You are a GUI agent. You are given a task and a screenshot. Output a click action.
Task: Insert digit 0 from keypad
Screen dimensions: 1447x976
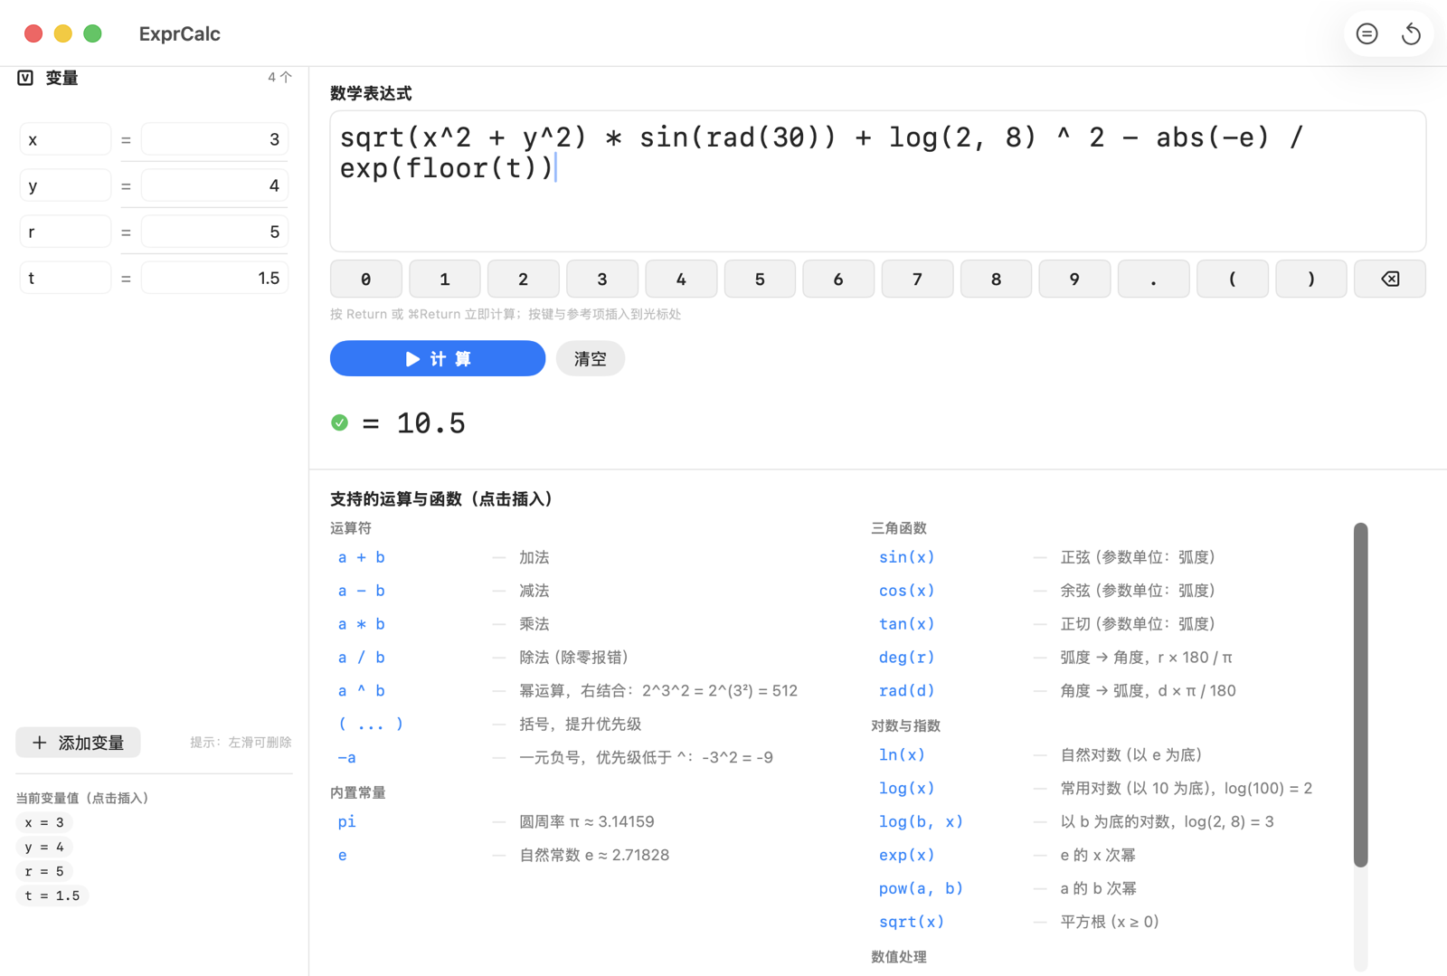point(365,279)
